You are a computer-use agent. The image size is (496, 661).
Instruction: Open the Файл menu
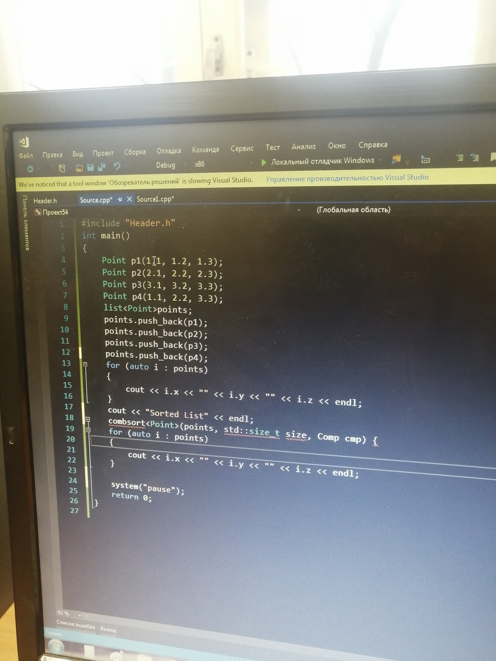pos(26,155)
